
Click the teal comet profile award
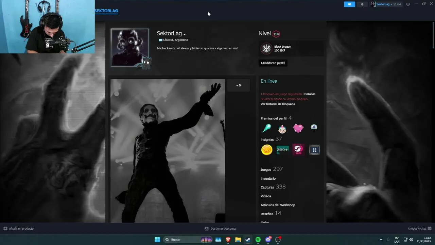tap(266, 128)
